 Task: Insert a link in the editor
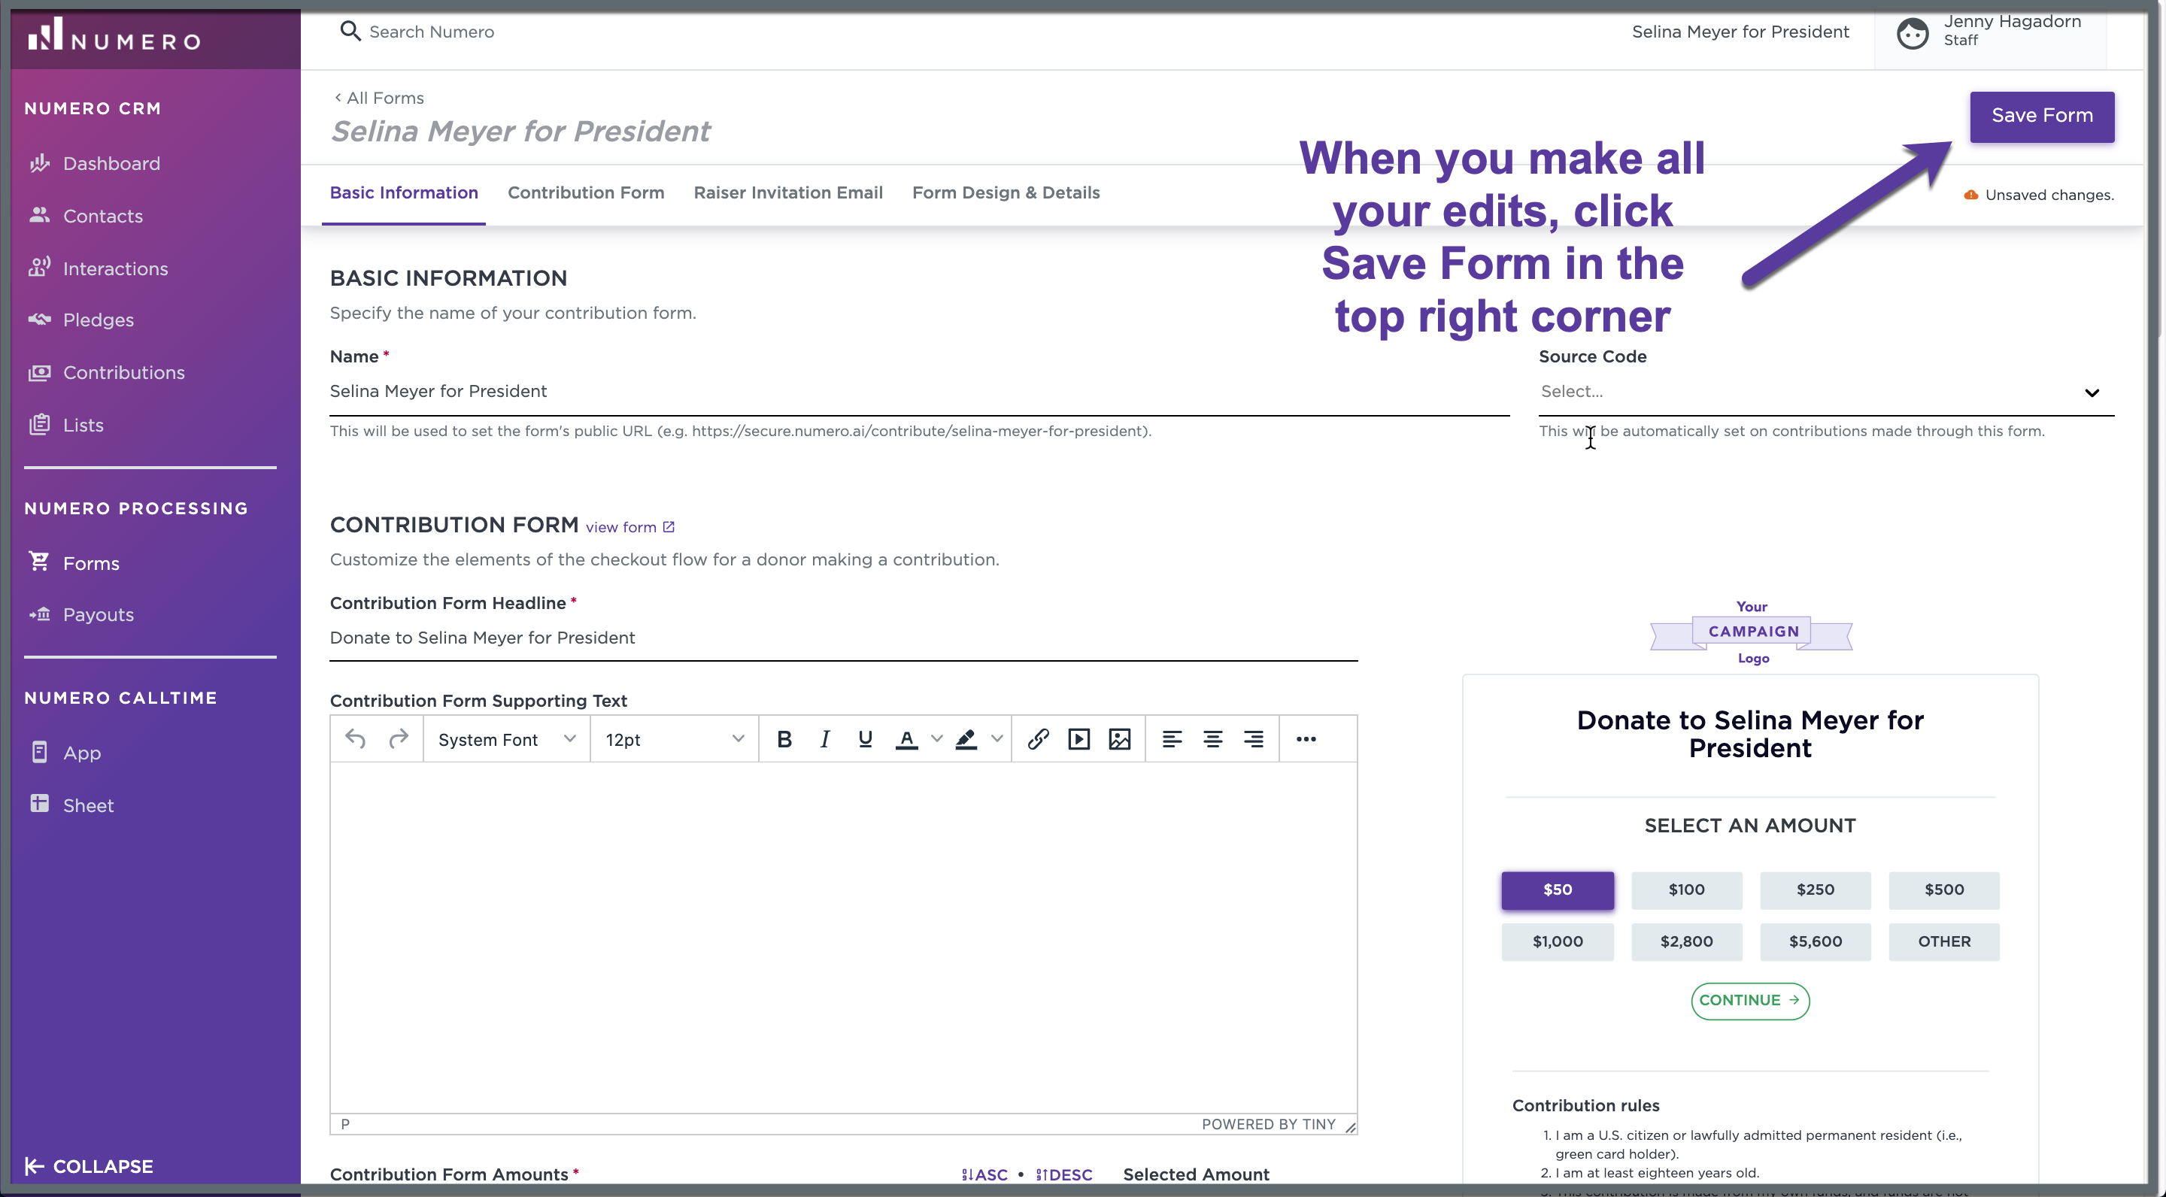(x=1039, y=739)
